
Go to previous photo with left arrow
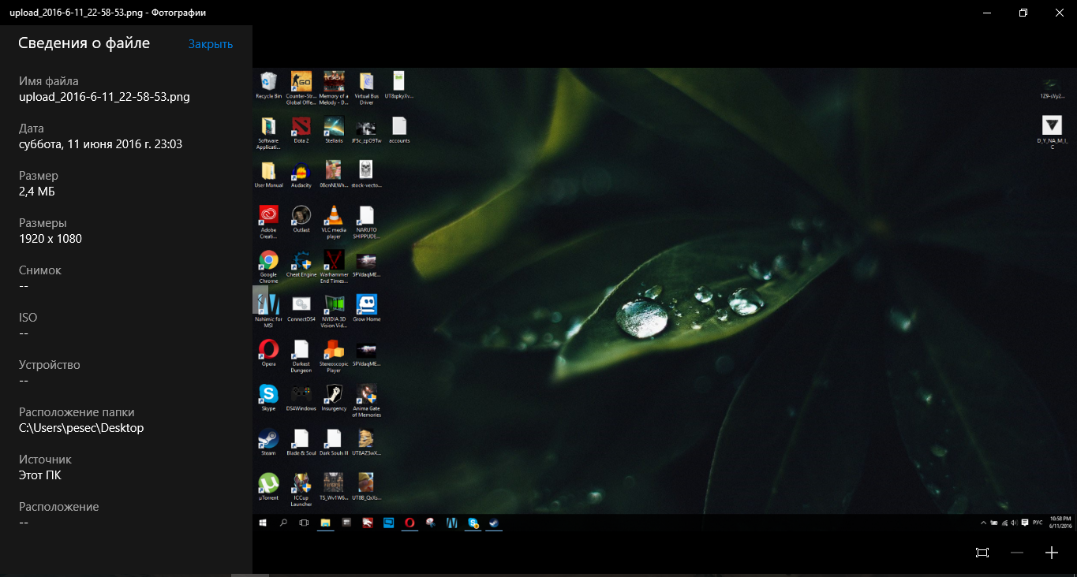tap(260, 300)
